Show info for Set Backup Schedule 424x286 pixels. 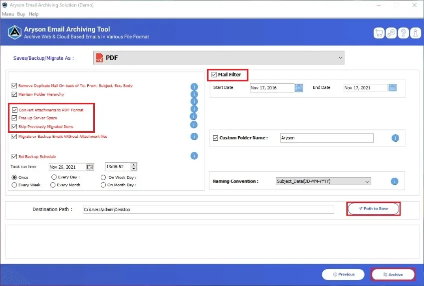[194, 156]
